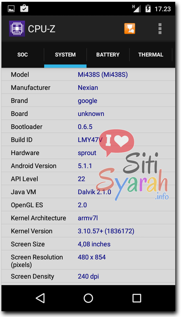The height and width of the screenshot is (317, 181).
Task: Tap the 3.10.57+ (1836172) kernel value
Action: [106, 231]
